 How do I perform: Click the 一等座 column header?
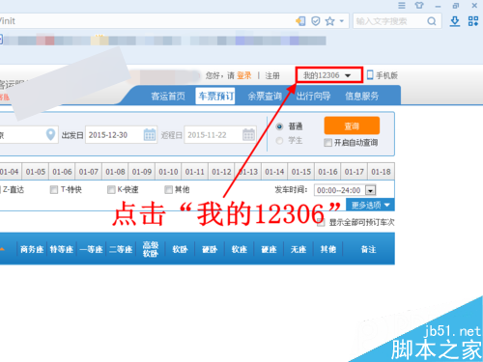91,249
